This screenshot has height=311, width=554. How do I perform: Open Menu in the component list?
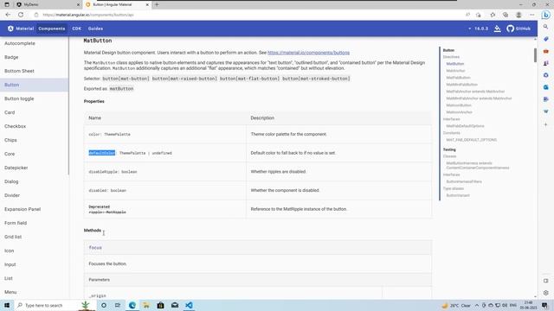tap(10, 292)
